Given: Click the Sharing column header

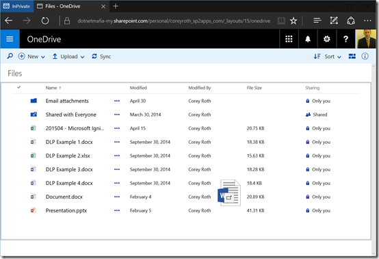Looking at the screenshot, I should tap(312, 88).
